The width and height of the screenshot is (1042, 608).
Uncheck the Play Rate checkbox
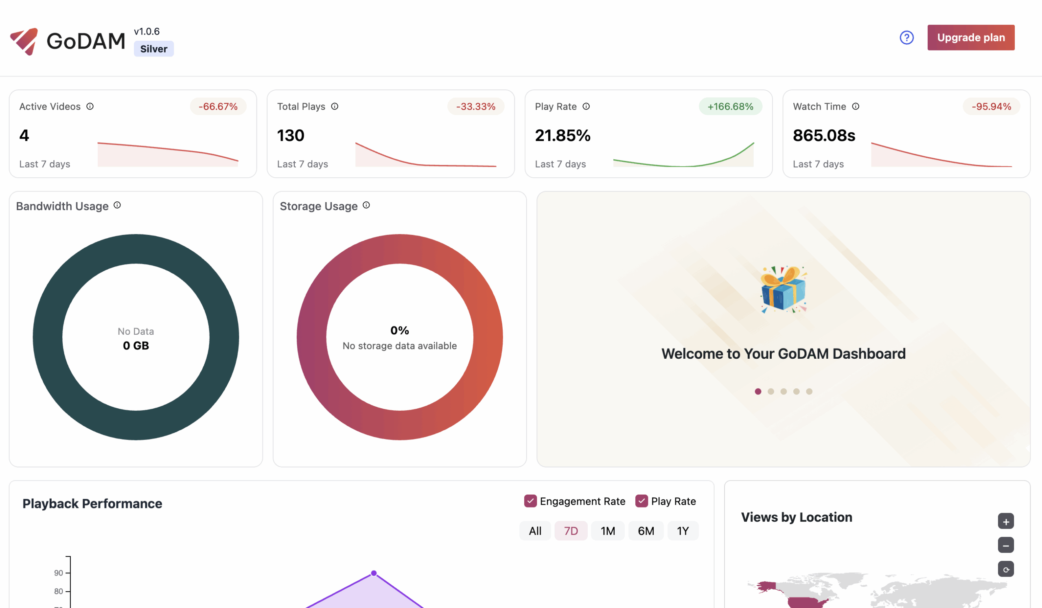click(641, 501)
